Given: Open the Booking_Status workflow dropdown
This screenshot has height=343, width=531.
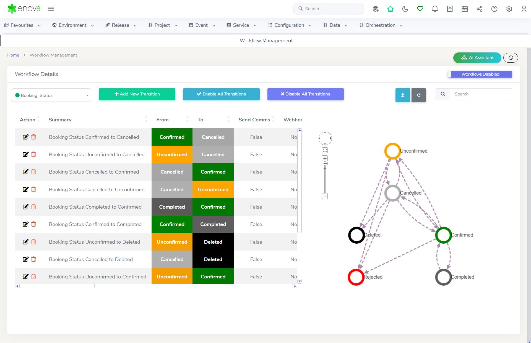Looking at the screenshot, I should [51, 95].
